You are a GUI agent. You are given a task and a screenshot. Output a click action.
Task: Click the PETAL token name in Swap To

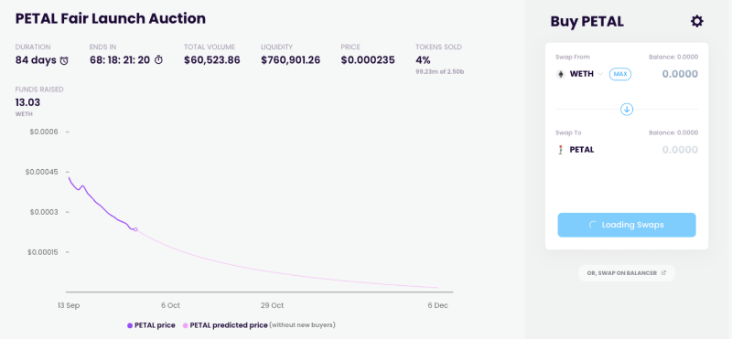[x=582, y=150]
